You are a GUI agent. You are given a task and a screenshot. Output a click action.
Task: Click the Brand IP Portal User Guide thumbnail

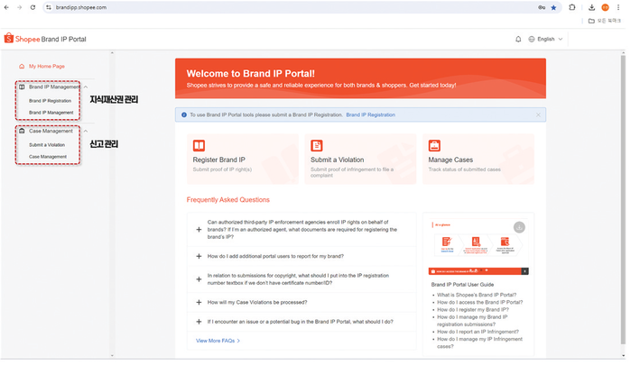click(478, 247)
